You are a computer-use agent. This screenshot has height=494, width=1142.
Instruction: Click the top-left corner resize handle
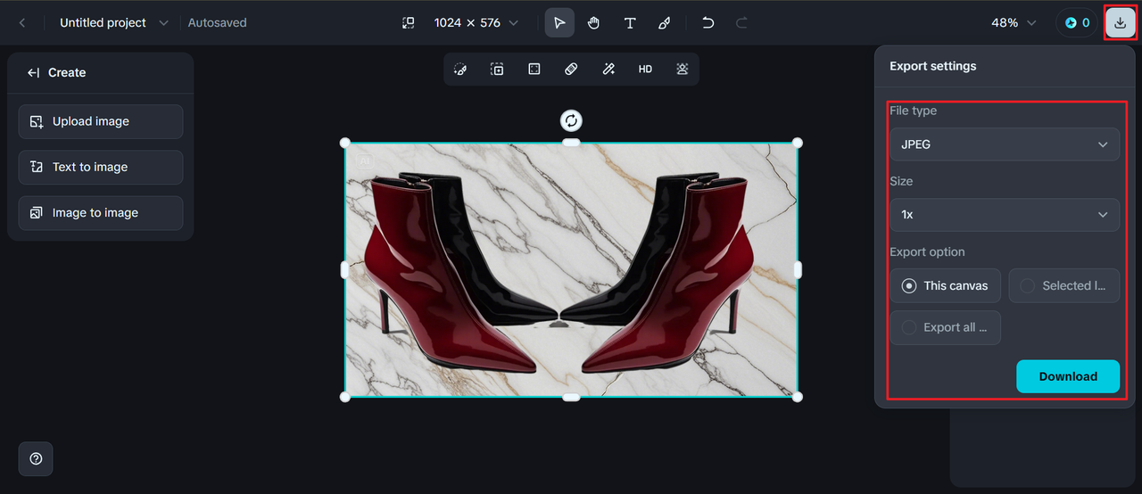click(x=345, y=143)
